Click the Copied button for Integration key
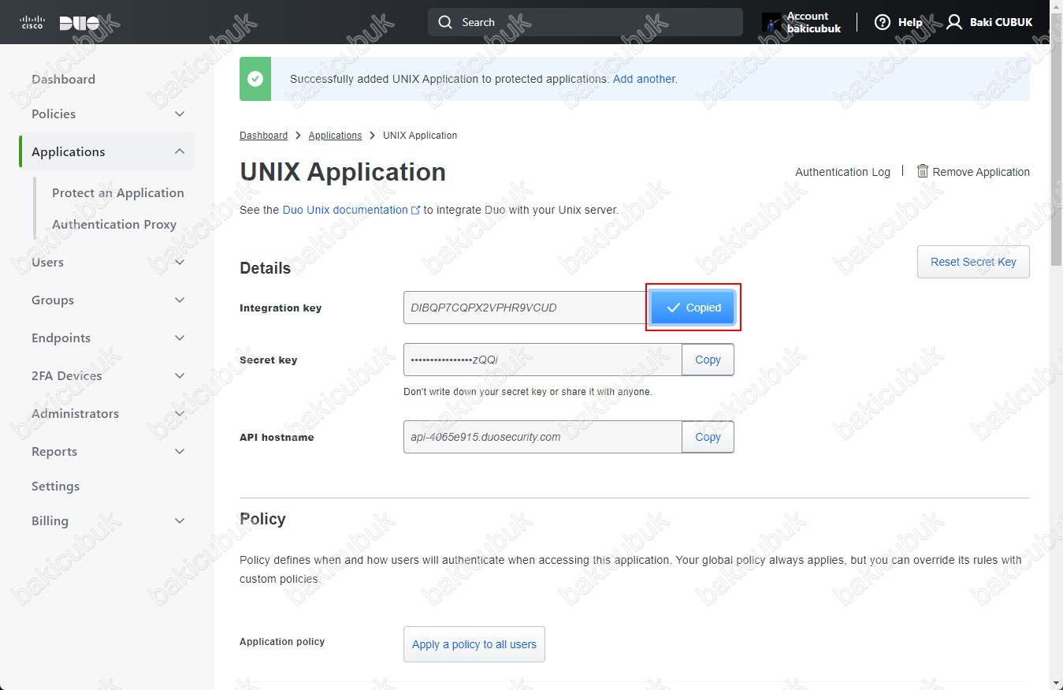 click(693, 308)
